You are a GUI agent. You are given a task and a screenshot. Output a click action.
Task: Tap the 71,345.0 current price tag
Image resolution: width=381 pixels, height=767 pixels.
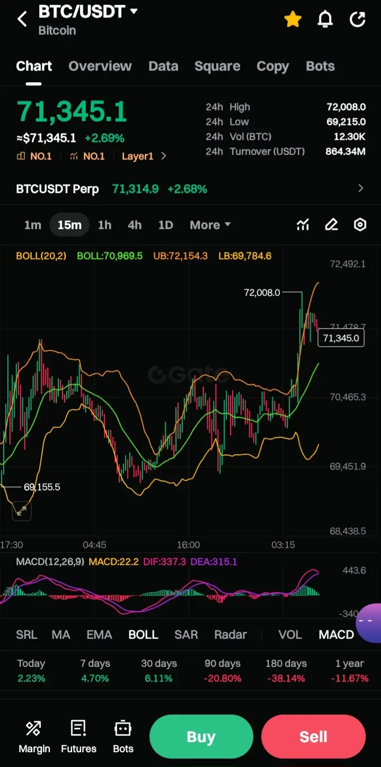[x=341, y=338]
